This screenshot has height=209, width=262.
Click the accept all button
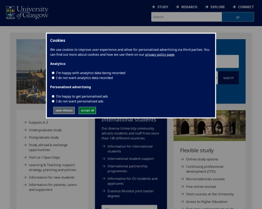(x=87, y=111)
